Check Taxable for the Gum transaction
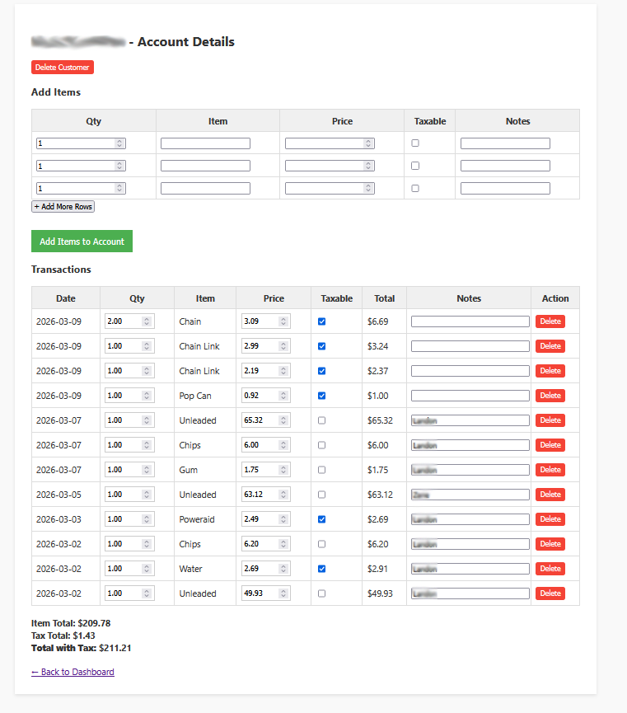Screen dimensions: 627x713 coord(321,470)
